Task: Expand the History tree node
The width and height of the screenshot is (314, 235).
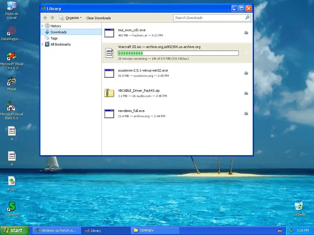Action: (x=42, y=26)
